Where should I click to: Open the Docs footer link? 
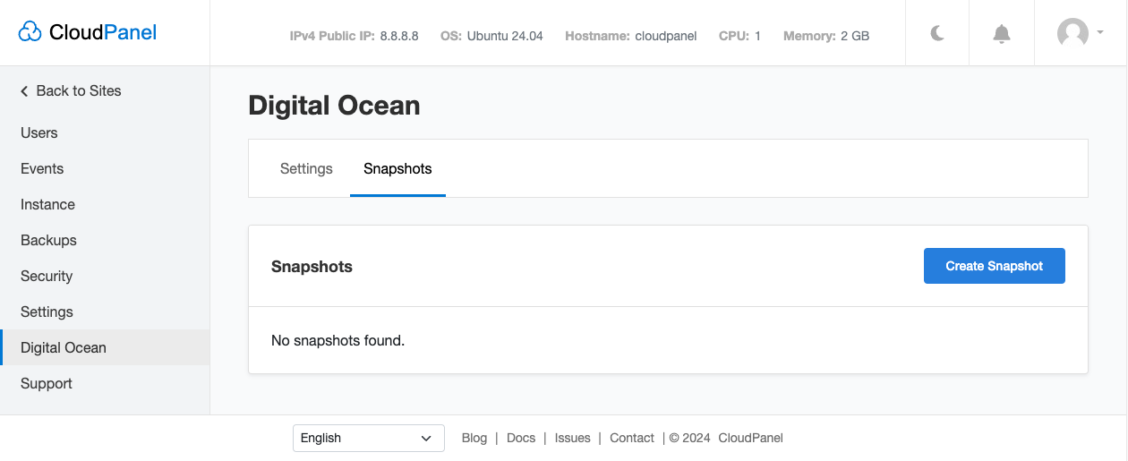[x=521, y=438]
